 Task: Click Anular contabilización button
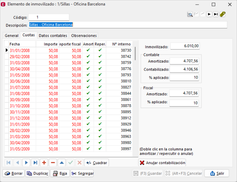pyautogui.click(x=162, y=163)
